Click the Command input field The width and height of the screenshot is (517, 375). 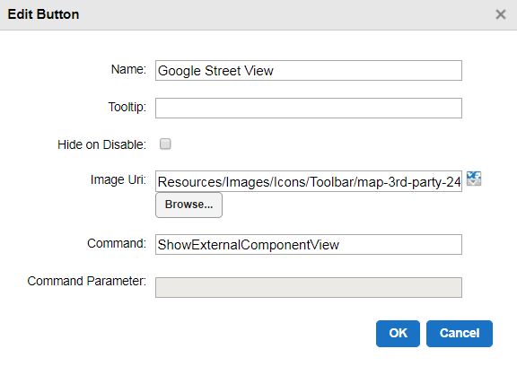coord(309,245)
